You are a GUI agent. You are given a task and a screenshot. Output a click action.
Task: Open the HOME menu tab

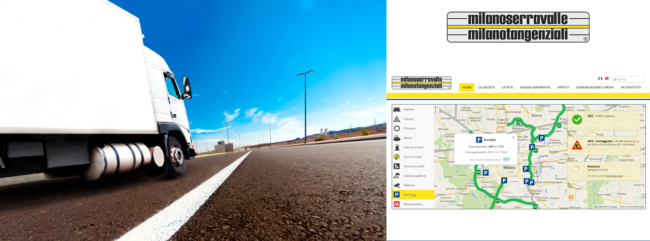point(467,87)
